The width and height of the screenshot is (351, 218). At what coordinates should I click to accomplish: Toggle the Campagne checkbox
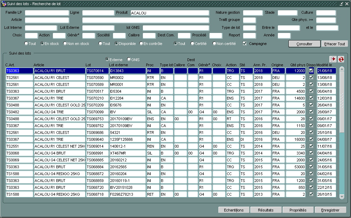point(245,43)
